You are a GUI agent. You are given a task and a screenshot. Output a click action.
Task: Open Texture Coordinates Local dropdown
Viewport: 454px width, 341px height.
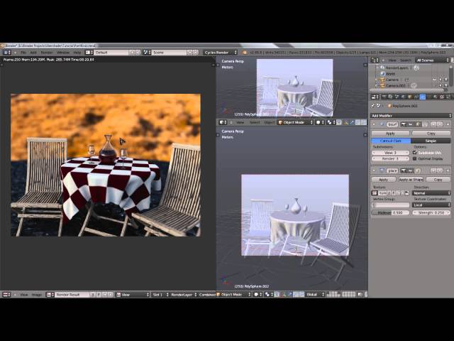pyautogui.click(x=431, y=205)
